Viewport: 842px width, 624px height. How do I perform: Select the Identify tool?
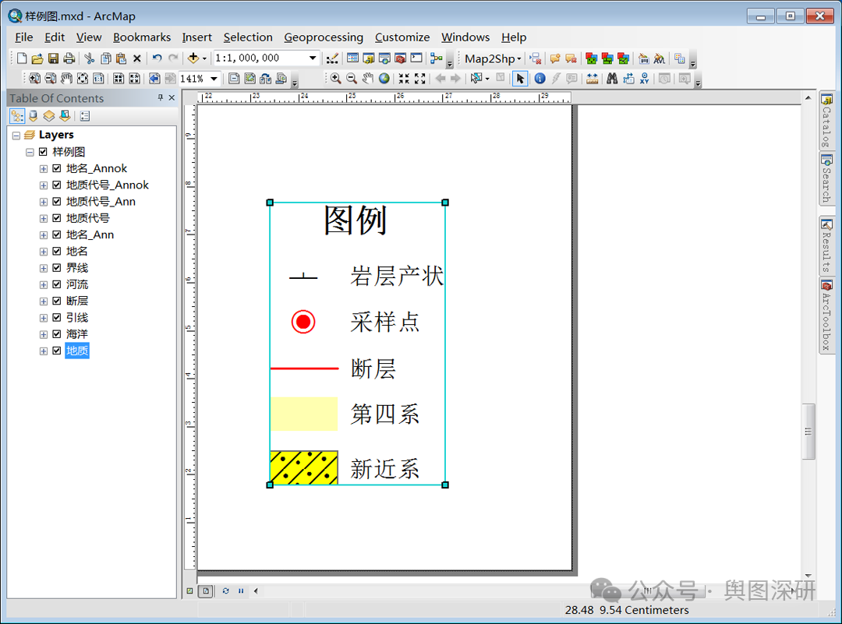[x=540, y=79]
